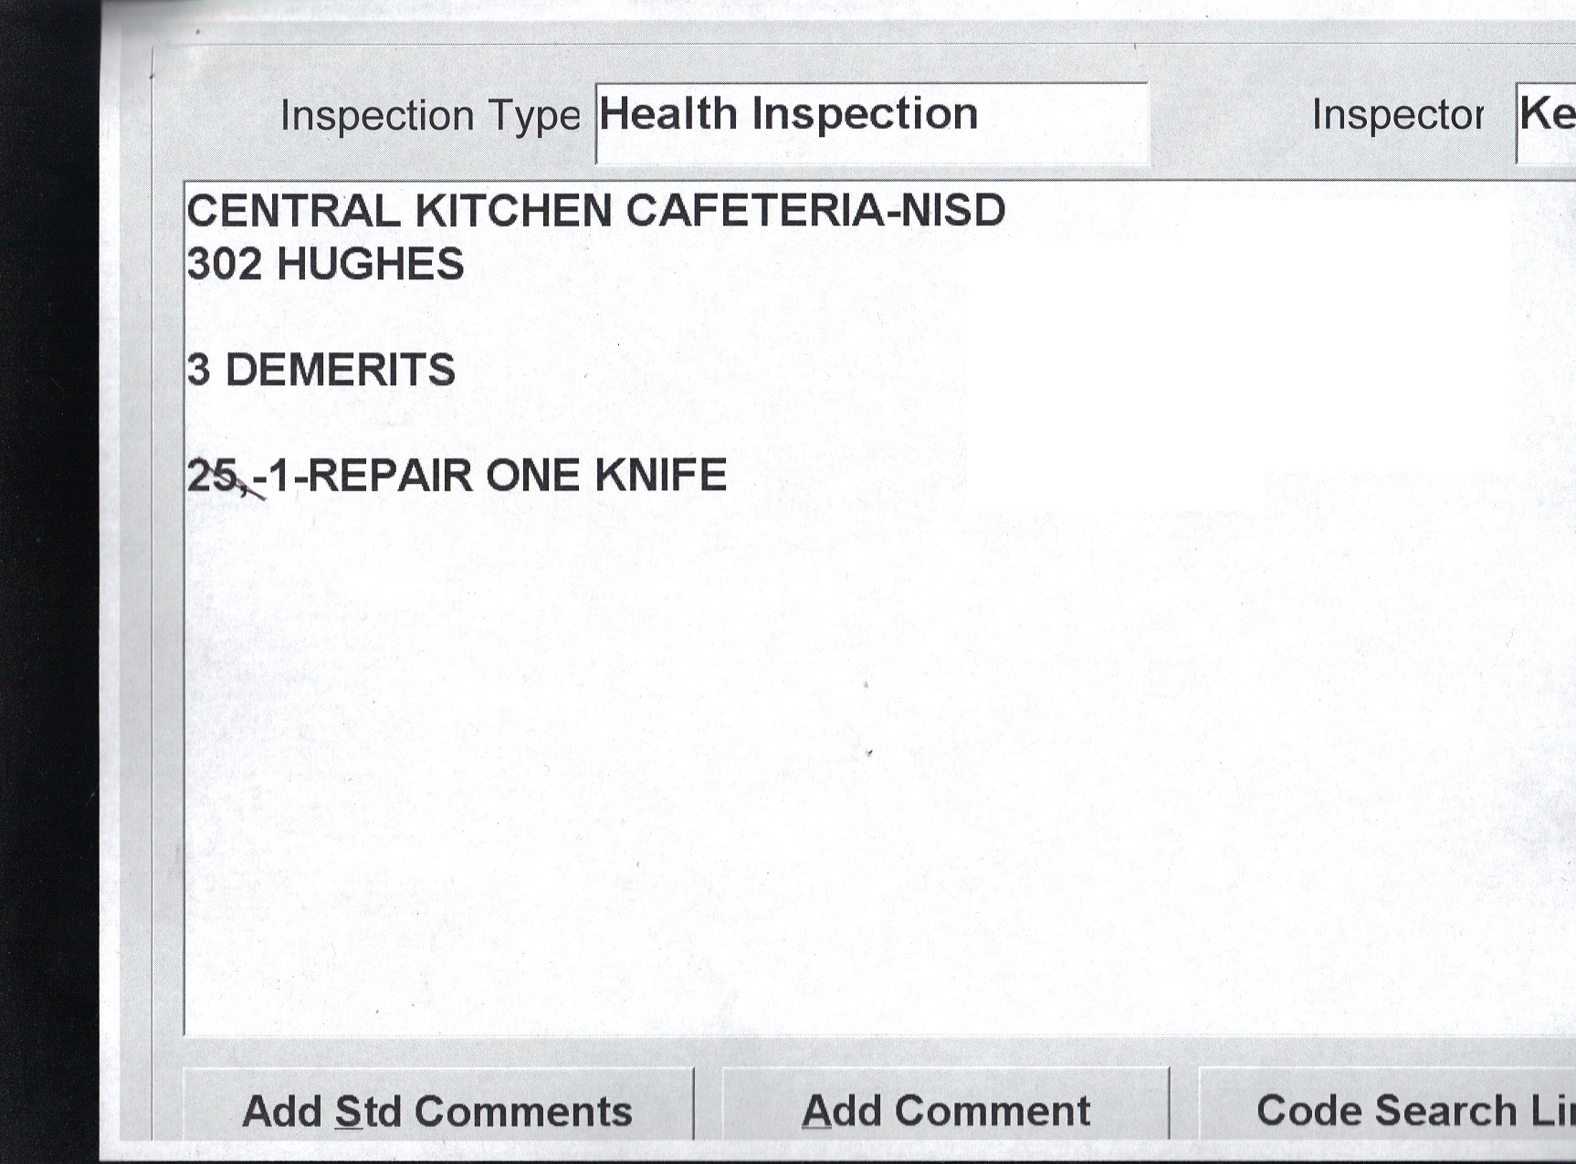Place cursor on the word "KNIFE"
Image resolution: width=1576 pixels, height=1164 pixels.
tap(661, 476)
